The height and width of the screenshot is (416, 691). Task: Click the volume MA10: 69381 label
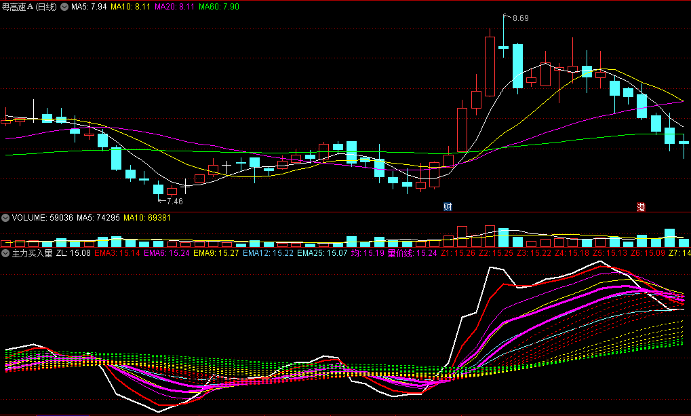point(147,217)
